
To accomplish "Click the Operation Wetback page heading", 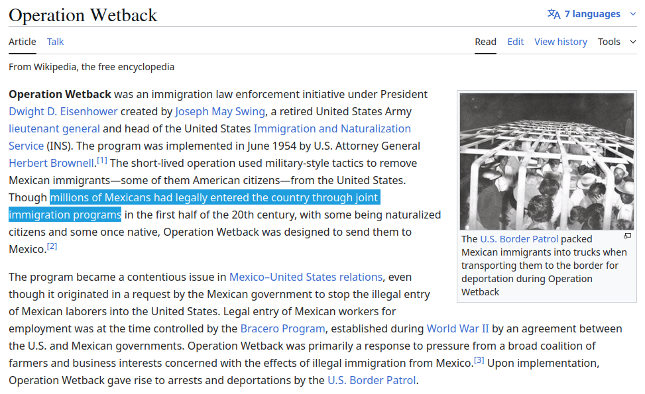I will (83, 15).
